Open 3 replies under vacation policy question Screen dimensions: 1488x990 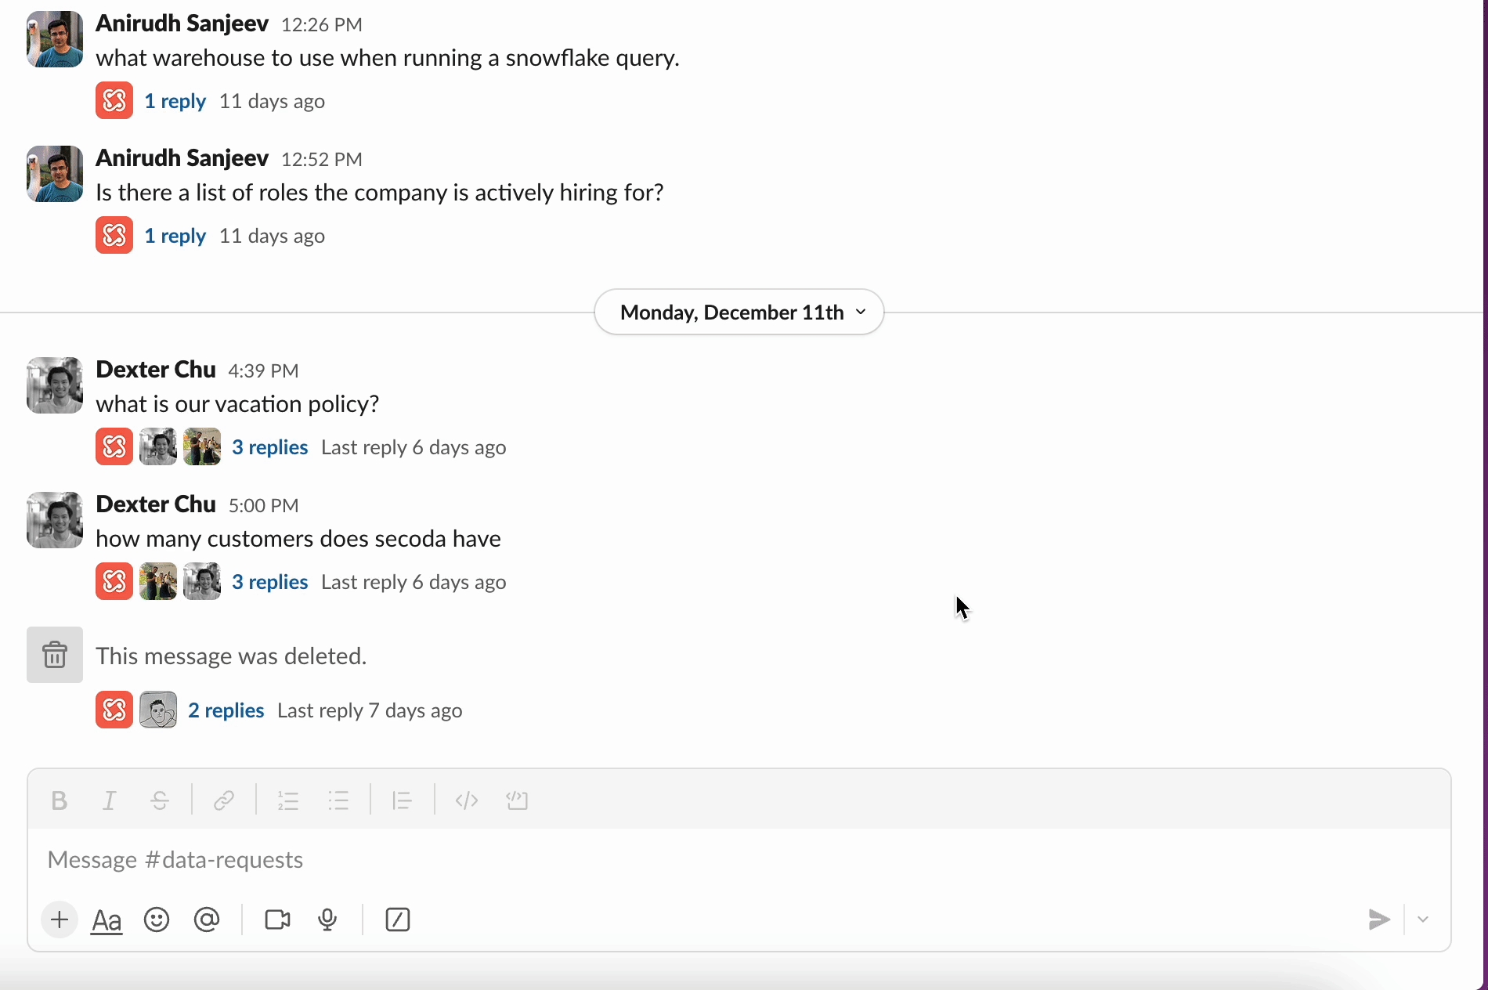(x=269, y=447)
